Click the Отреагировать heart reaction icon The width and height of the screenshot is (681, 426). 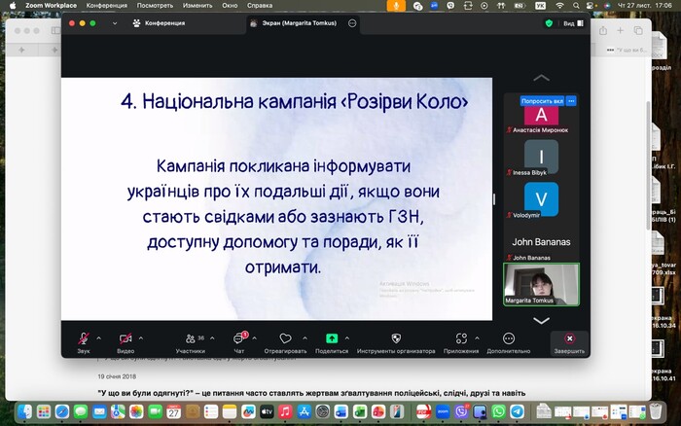tap(285, 338)
